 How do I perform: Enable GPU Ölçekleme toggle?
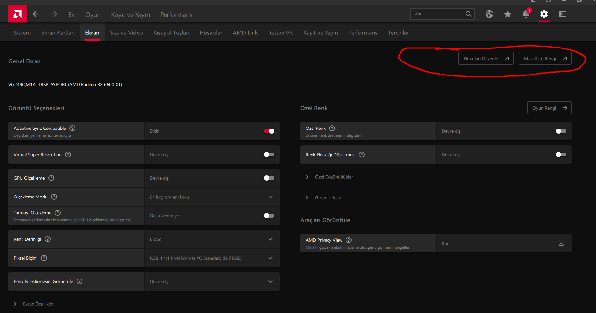pos(269,178)
